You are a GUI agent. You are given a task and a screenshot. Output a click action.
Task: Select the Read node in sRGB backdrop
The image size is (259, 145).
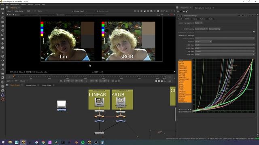121,103
